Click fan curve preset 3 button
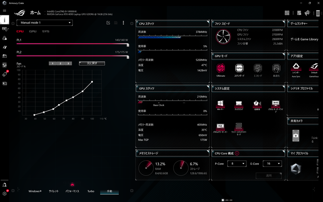 click(68, 63)
